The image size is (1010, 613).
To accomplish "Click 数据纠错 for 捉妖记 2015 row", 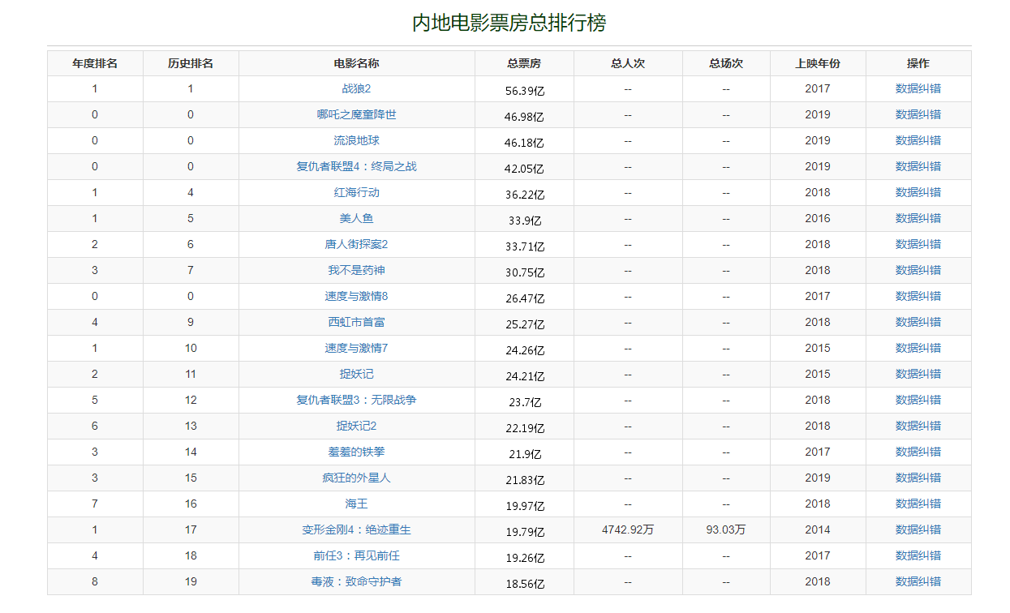I will point(918,375).
